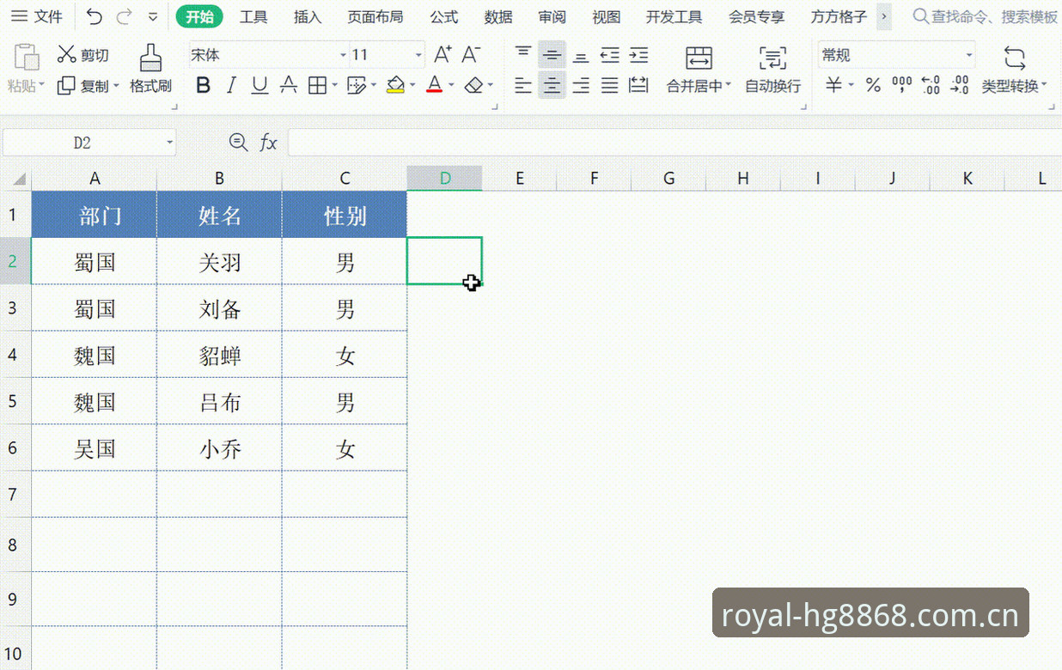
Task: Open the font color dropdown arrow
Action: 450,85
